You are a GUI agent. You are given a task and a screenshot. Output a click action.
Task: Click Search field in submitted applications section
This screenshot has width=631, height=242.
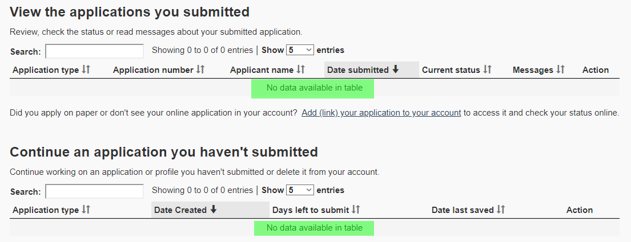[95, 51]
